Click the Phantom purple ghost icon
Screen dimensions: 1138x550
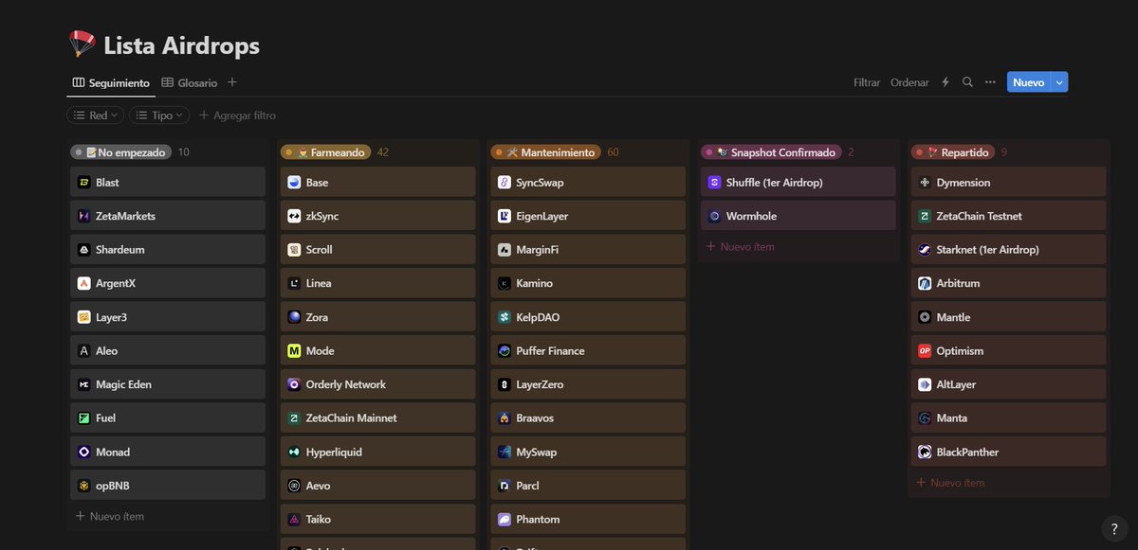point(505,519)
